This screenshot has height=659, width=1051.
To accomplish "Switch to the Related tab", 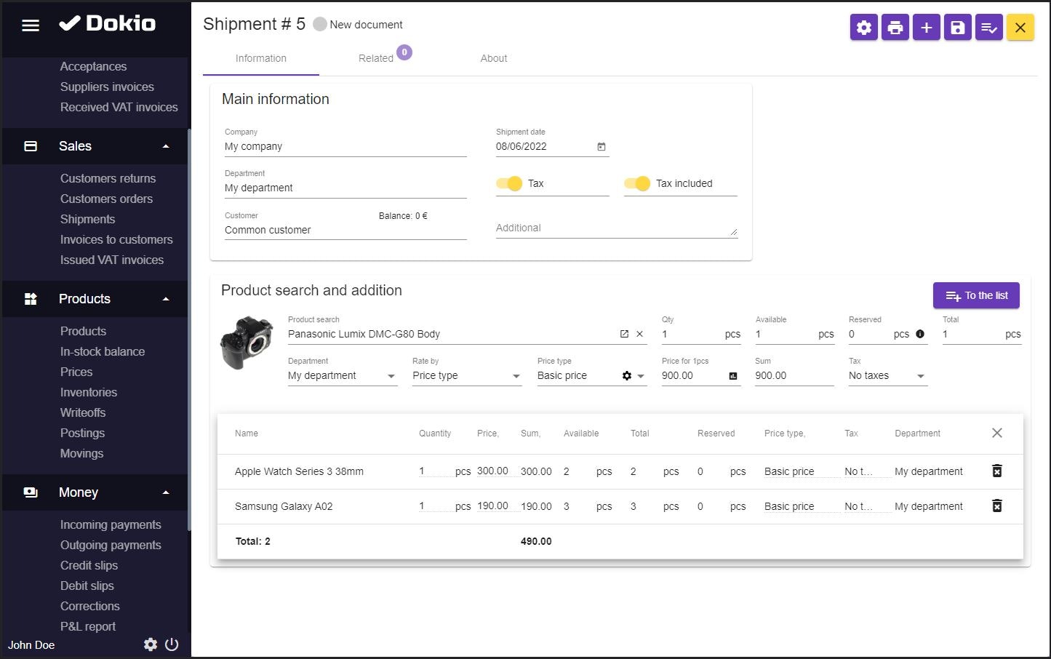I will tap(376, 58).
